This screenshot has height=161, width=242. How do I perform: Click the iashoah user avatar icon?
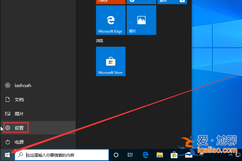[x=8, y=85]
